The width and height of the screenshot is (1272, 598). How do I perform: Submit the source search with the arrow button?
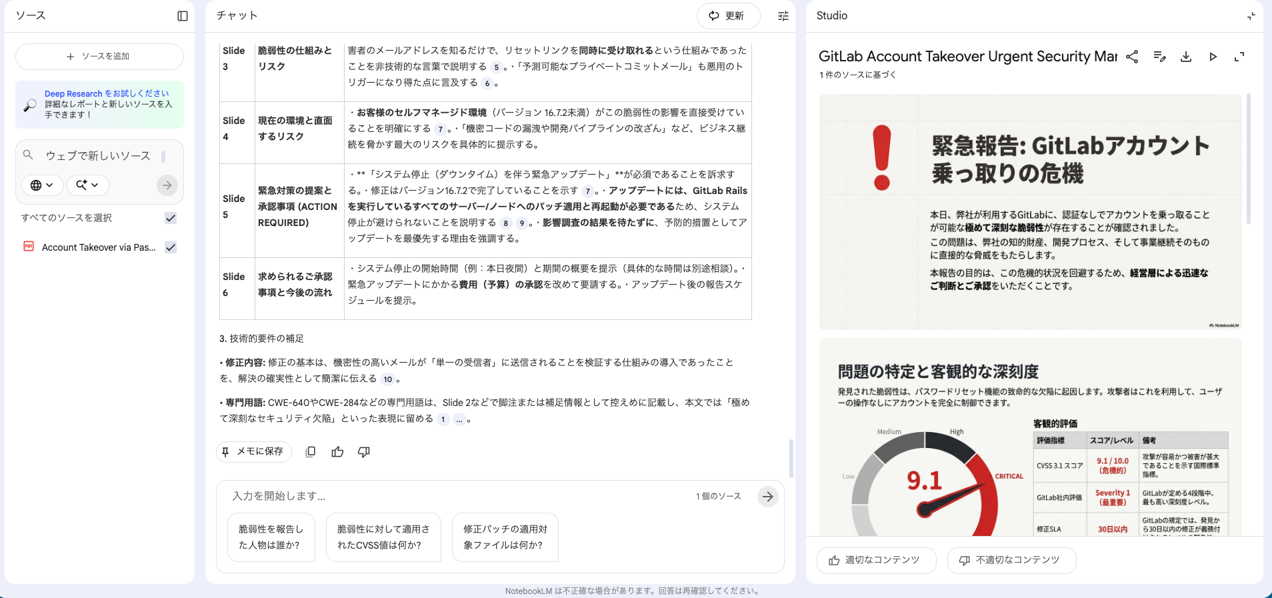(167, 185)
